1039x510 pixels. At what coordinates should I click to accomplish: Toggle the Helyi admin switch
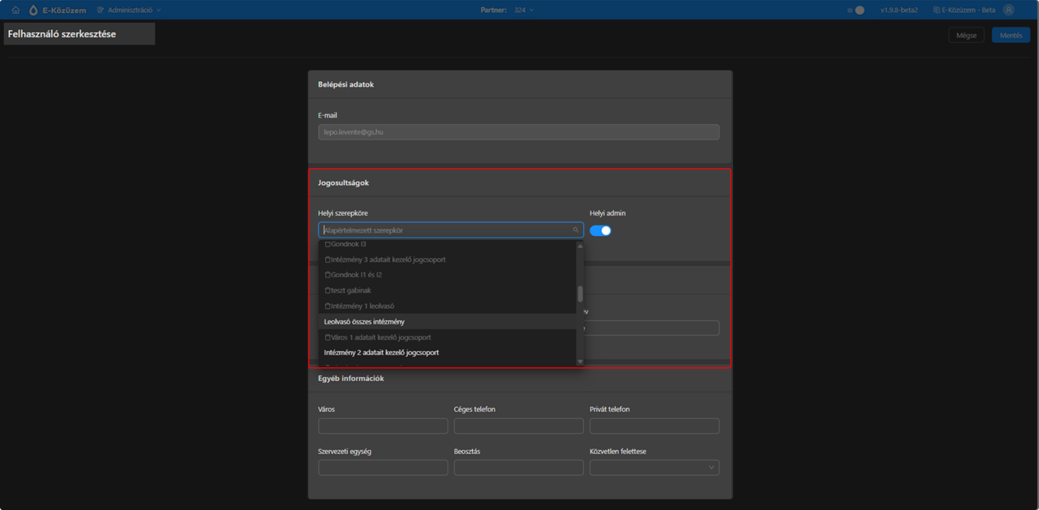click(x=601, y=231)
